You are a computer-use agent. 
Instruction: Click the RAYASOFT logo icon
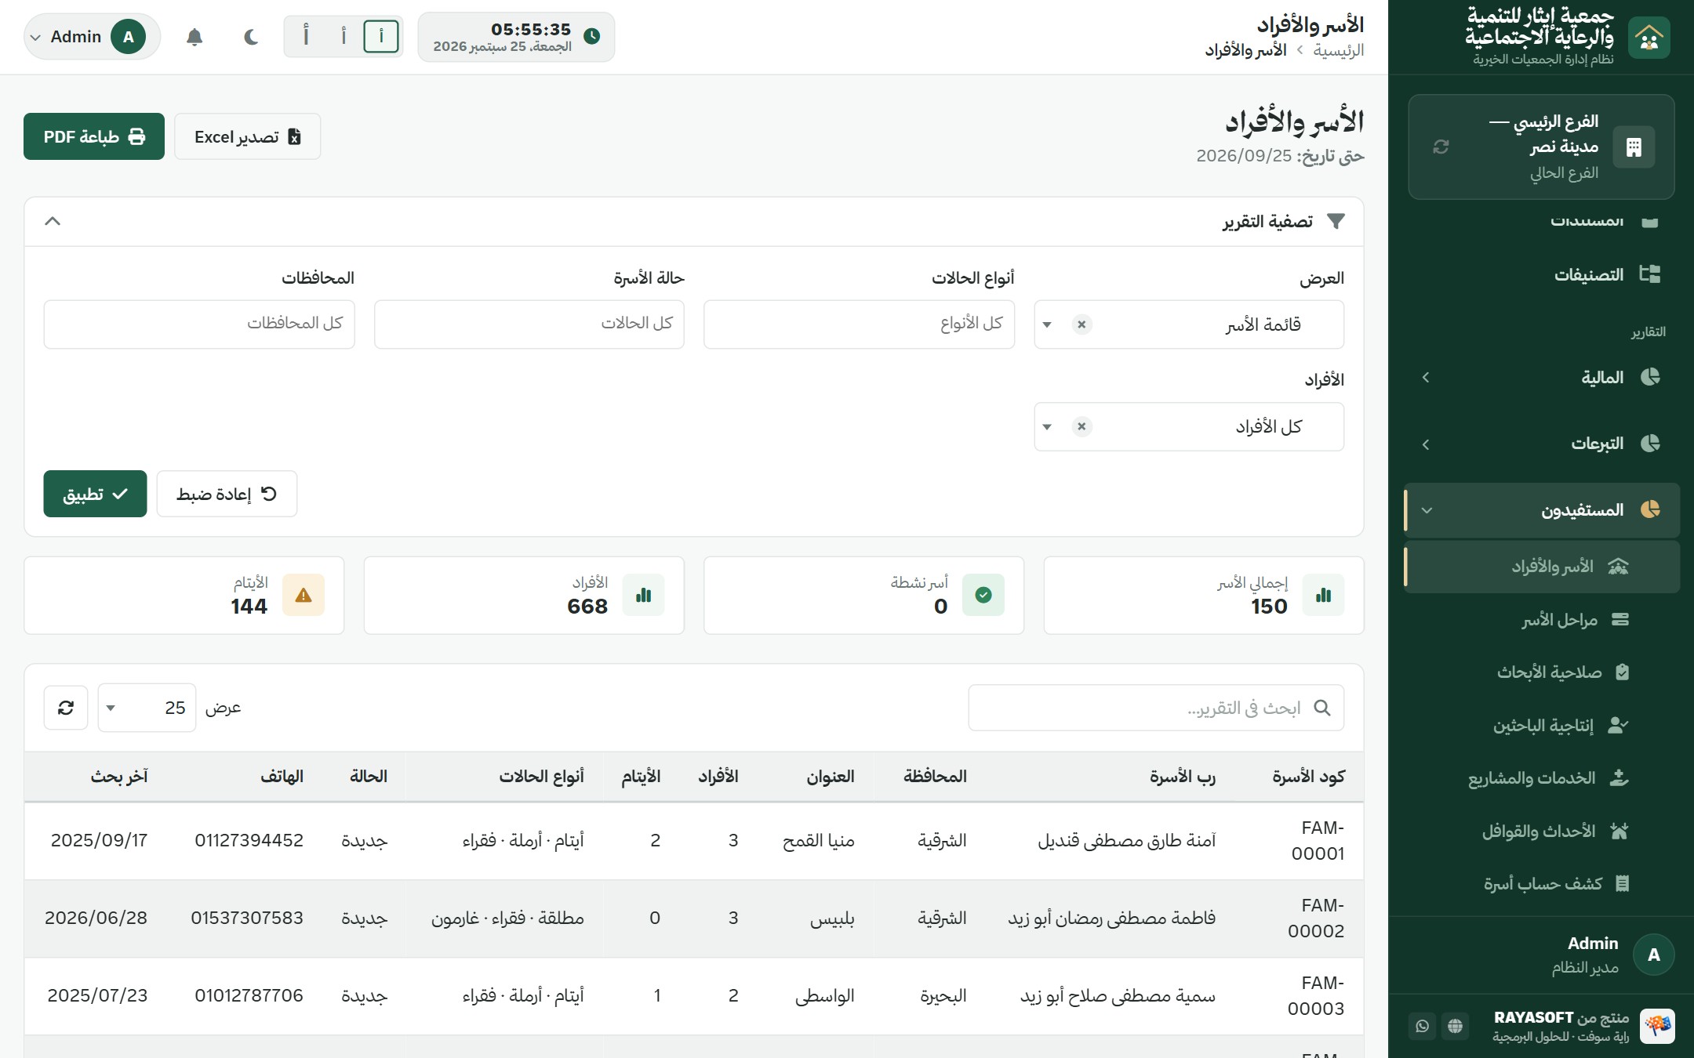click(x=1656, y=1026)
